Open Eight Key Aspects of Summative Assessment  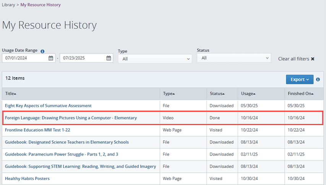click(x=48, y=106)
